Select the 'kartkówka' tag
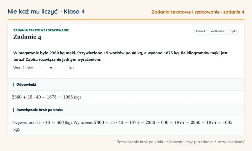The height and width of the screenshot is (151, 252). point(217,31)
